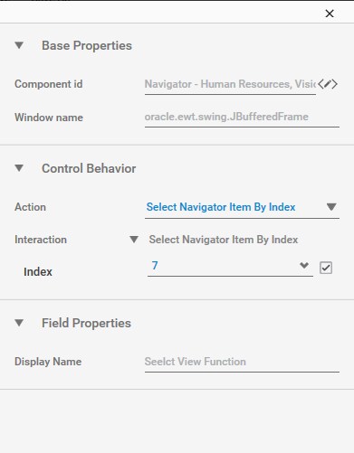Click the Field Properties heading
This screenshot has height=453, width=354.
tap(86, 323)
